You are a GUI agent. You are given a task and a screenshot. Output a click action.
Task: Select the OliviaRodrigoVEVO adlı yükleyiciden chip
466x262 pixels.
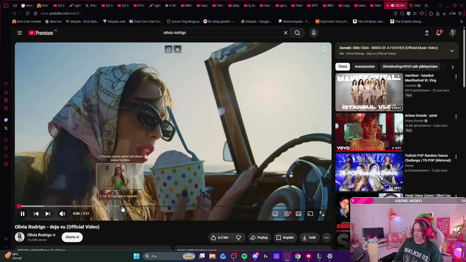(410, 67)
